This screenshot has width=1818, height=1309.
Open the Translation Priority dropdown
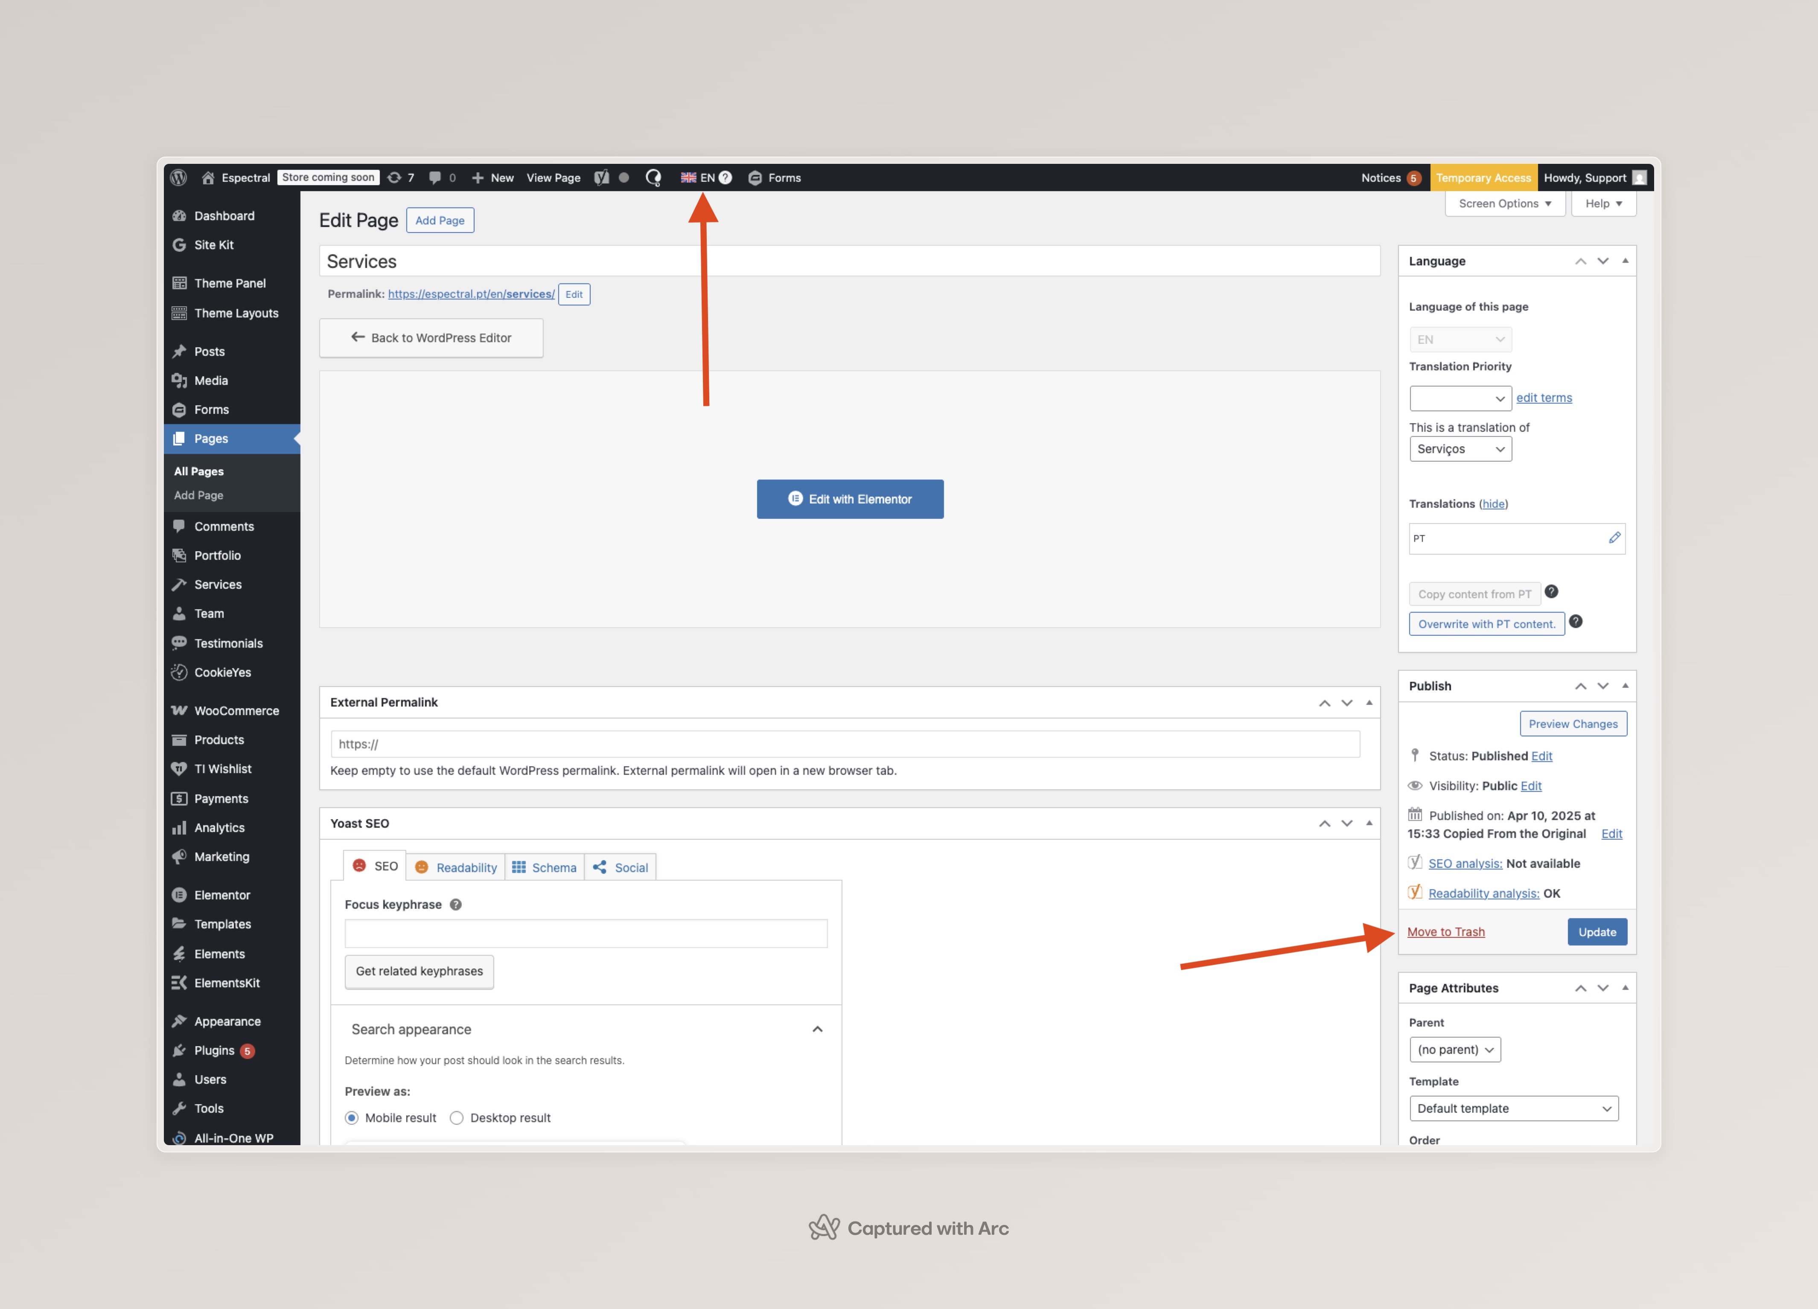(1460, 398)
